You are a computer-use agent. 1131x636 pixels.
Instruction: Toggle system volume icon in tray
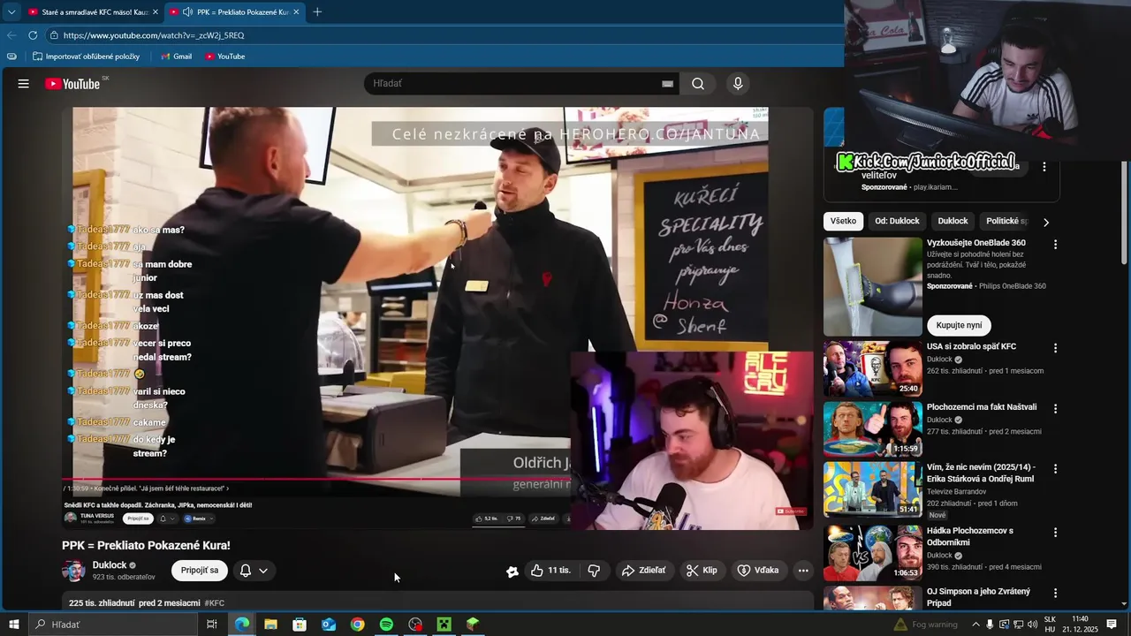tap(1032, 625)
